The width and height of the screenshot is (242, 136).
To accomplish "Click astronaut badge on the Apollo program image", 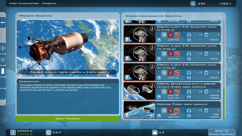I will [114, 65].
